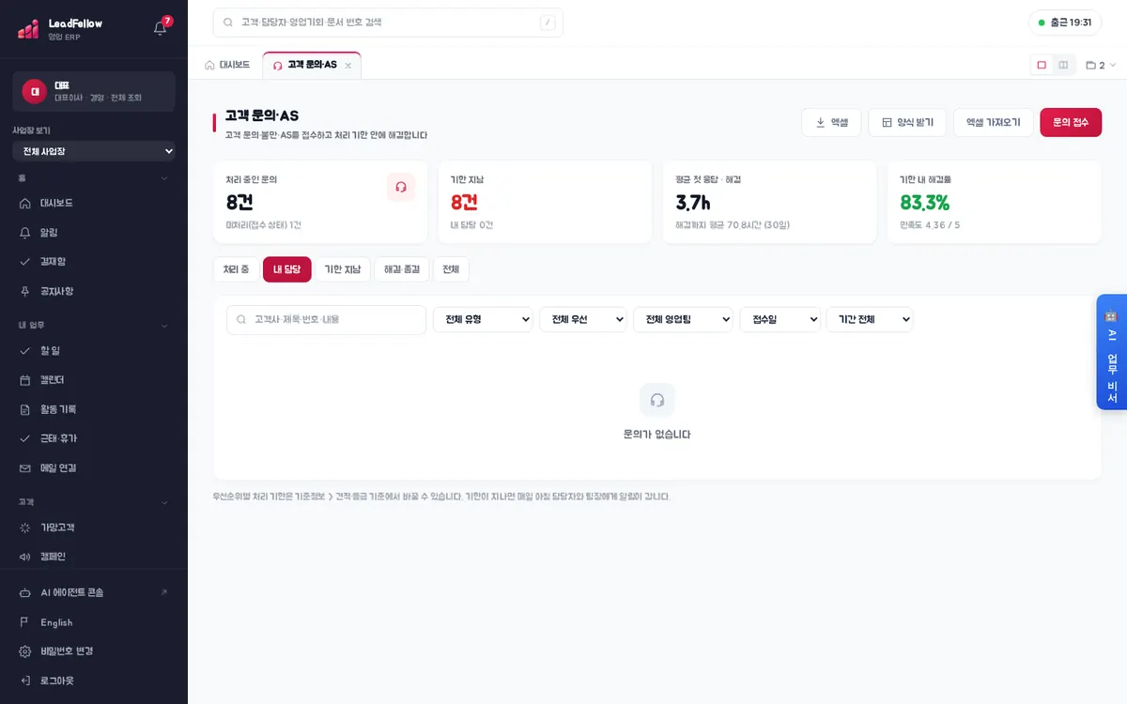Open 활동 기록 in sidebar
This screenshot has height=704, width=1127.
pos(94,409)
